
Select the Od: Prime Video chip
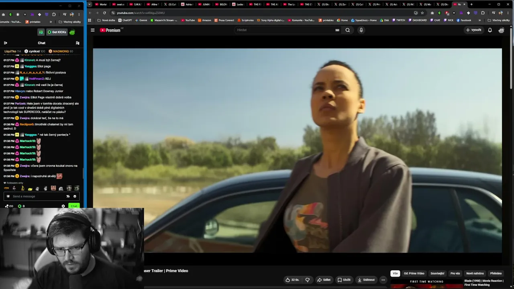(x=414, y=273)
